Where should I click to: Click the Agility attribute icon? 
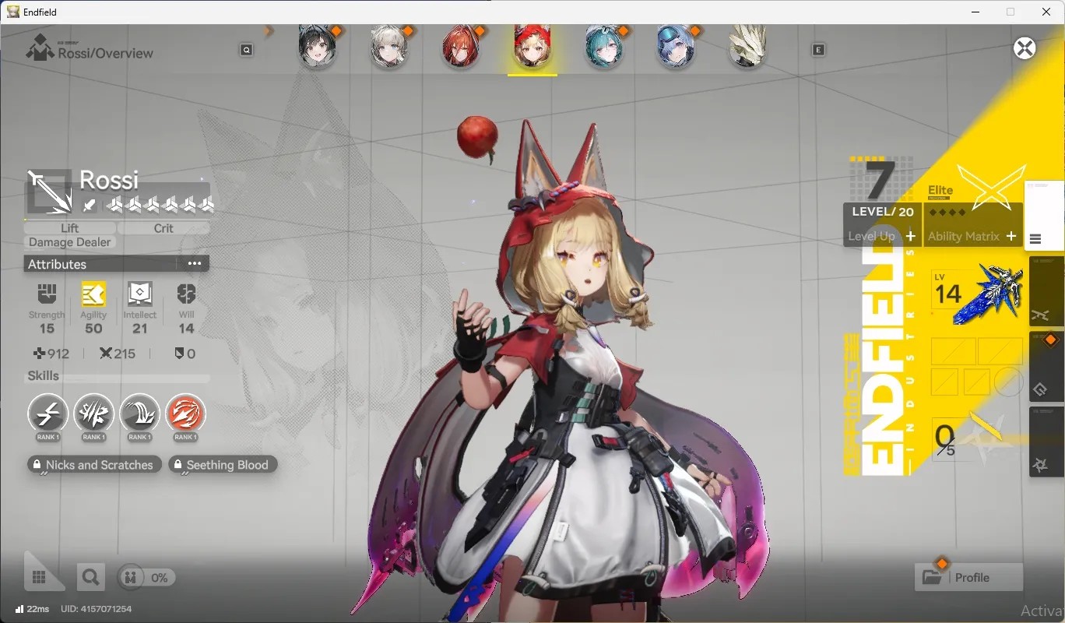click(x=93, y=294)
